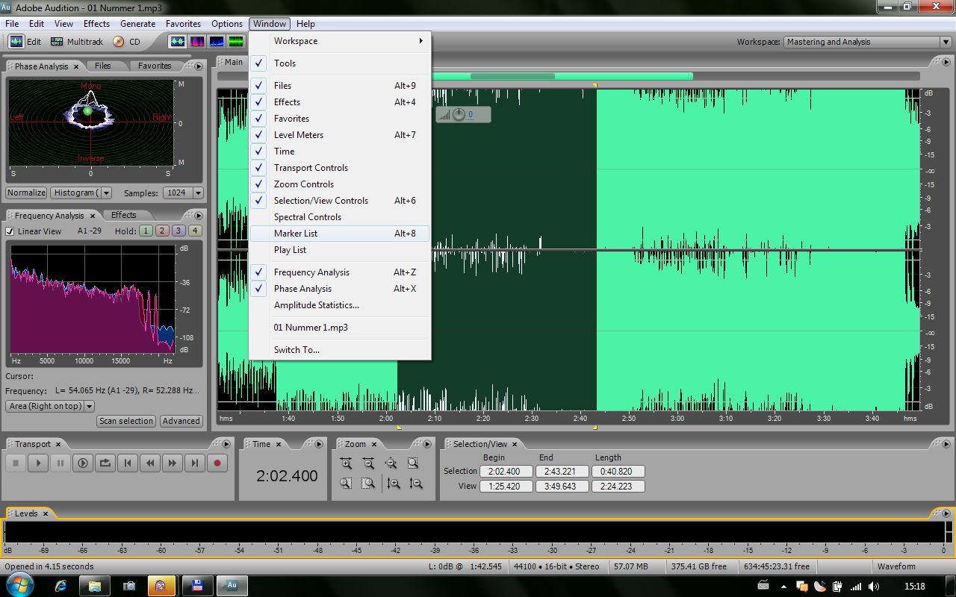Click Zoom To Selection icon
Viewport: 956px width, 597px height.
(413, 463)
